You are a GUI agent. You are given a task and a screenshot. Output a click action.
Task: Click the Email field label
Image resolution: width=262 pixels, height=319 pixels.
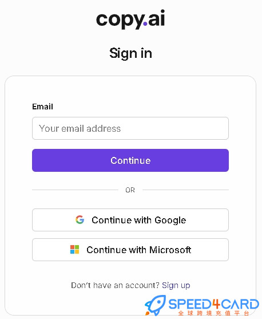click(42, 107)
